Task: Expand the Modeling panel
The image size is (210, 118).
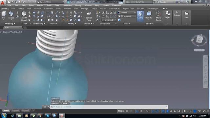Action: click(10, 24)
